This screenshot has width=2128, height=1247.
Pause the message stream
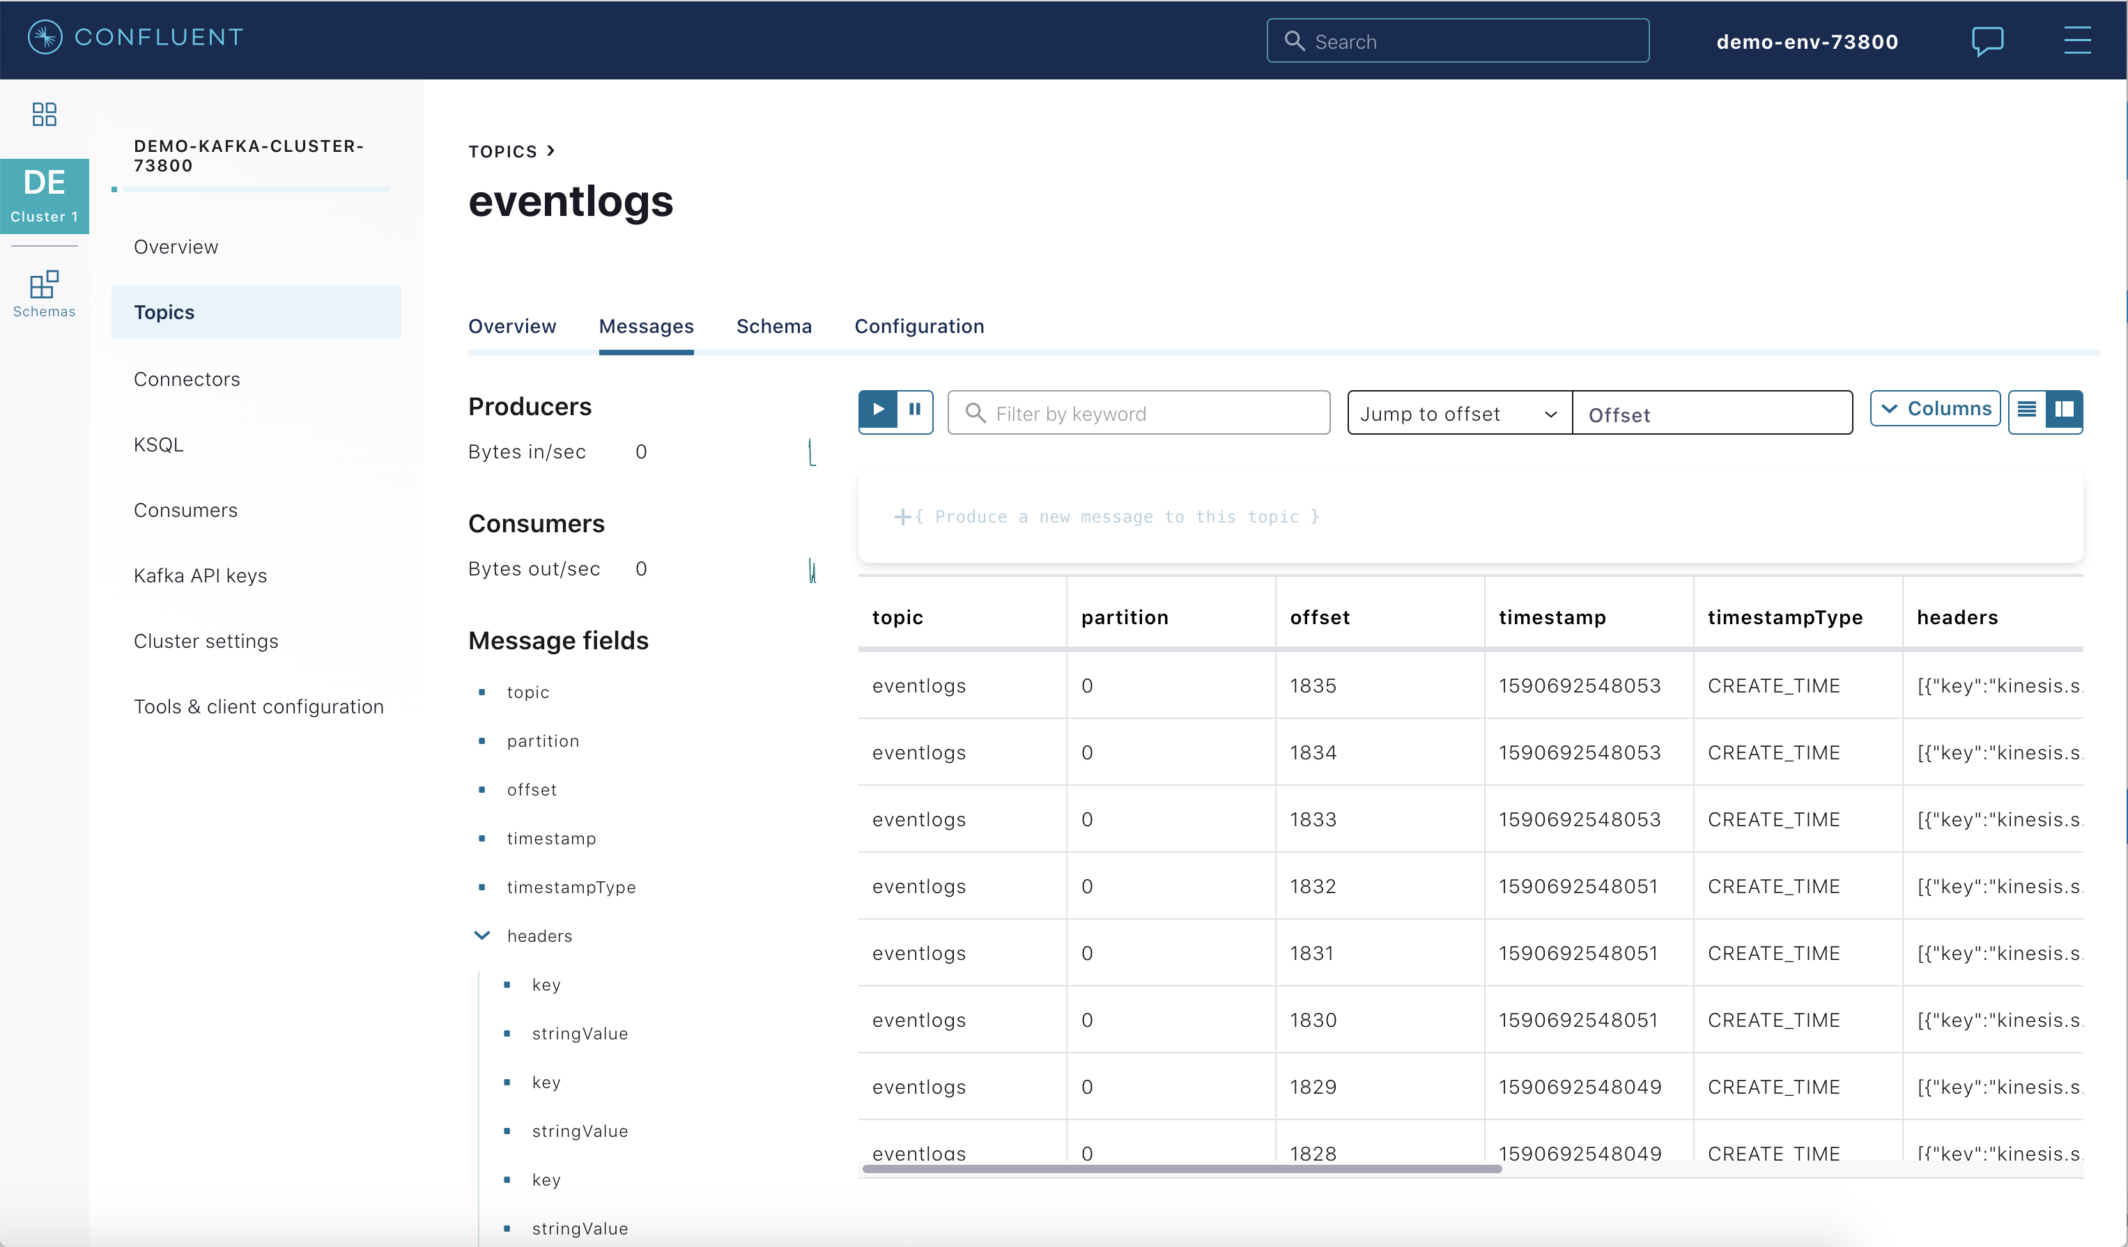coord(914,410)
